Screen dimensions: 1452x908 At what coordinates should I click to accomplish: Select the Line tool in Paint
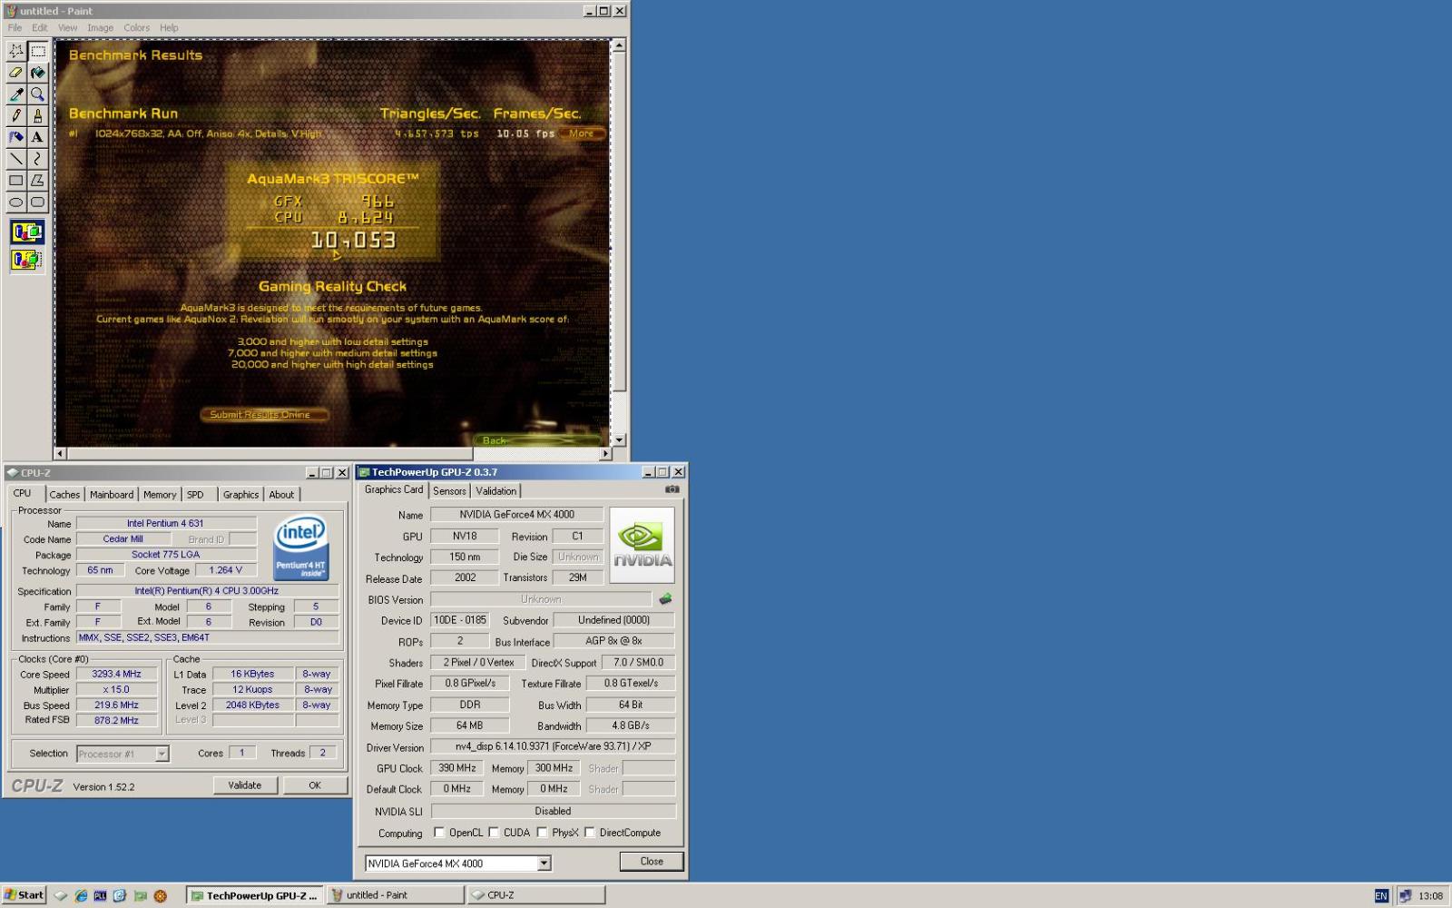(15, 159)
